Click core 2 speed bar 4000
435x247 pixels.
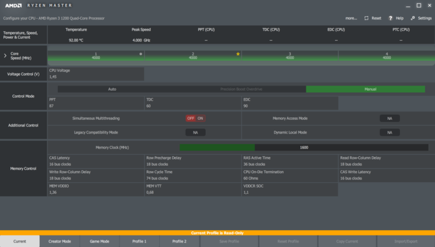(193, 56)
